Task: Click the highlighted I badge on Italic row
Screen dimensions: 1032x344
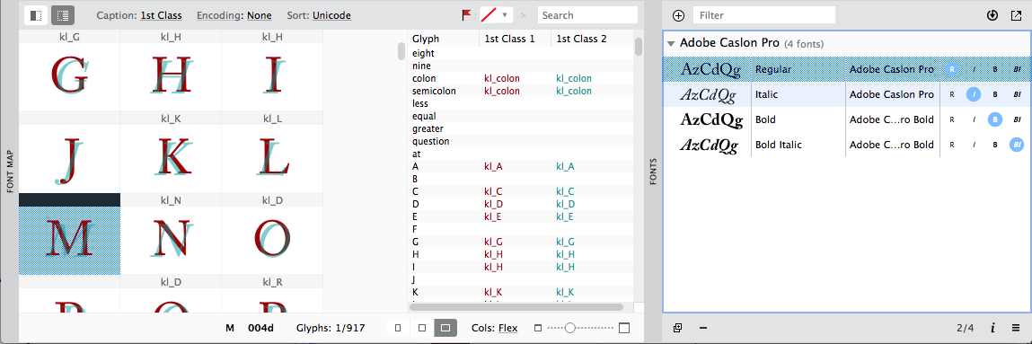Action: point(974,94)
